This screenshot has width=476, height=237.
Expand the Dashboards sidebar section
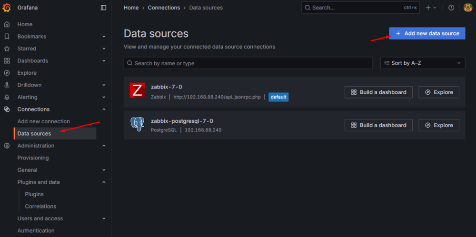(x=104, y=61)
